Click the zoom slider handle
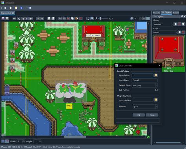Viewport: 186px width, 149px height. pyautogui.click(x=100, y=18)
